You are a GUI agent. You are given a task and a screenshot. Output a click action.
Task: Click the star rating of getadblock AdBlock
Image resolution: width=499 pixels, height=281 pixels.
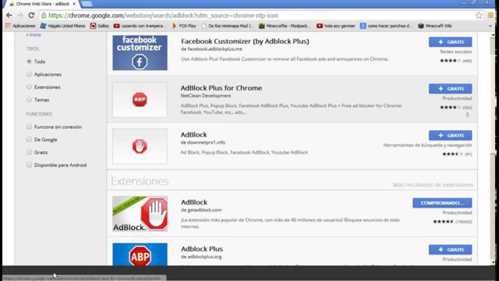pos(444,222)
